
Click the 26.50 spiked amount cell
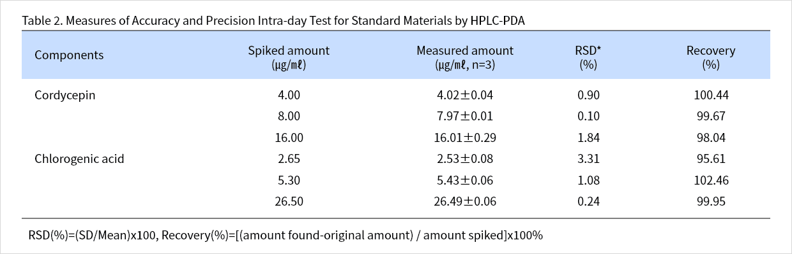pyautogui.click(x=289, y=201)
